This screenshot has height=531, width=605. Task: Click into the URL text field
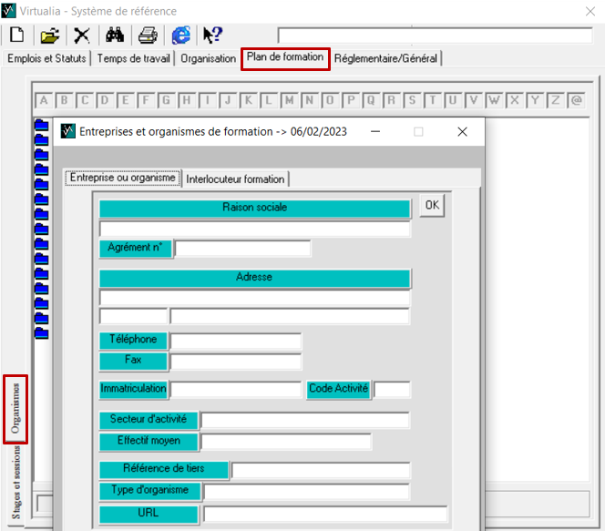(325, 515)
